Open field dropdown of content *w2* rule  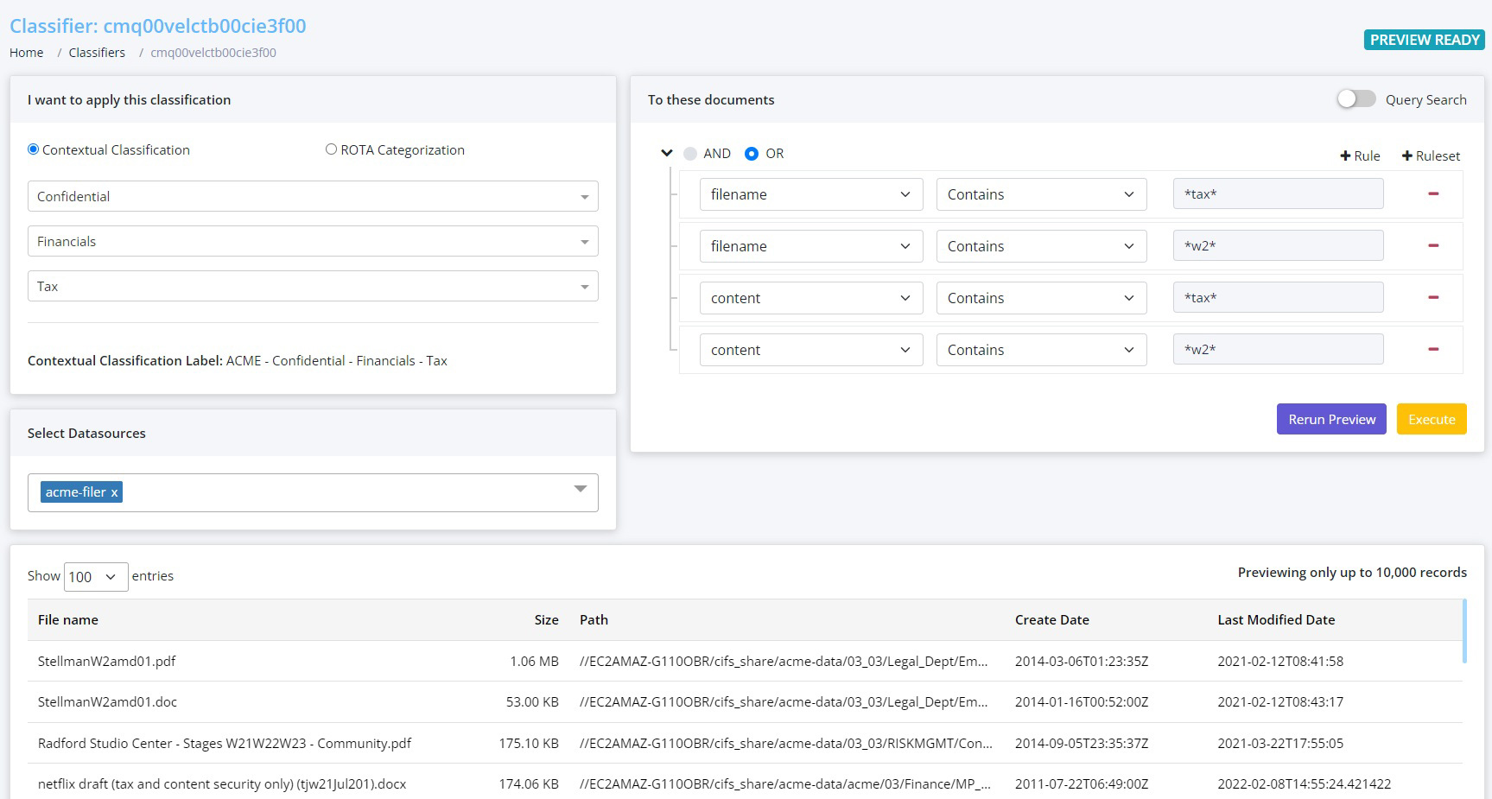tap(811, 350)
